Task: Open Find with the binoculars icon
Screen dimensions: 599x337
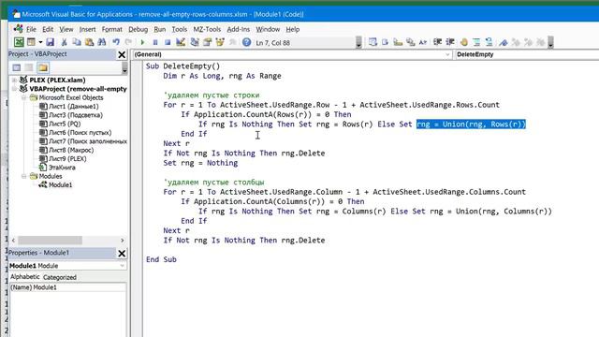Action: point(102,42)
